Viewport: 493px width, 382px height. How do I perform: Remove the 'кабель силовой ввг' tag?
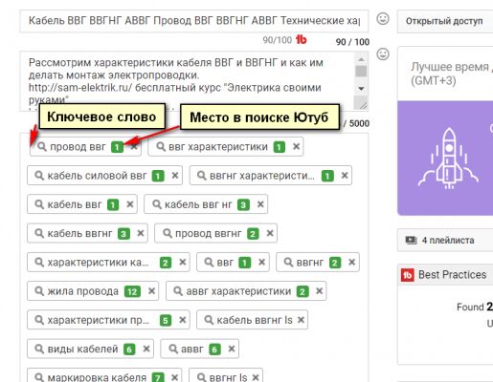175,176
